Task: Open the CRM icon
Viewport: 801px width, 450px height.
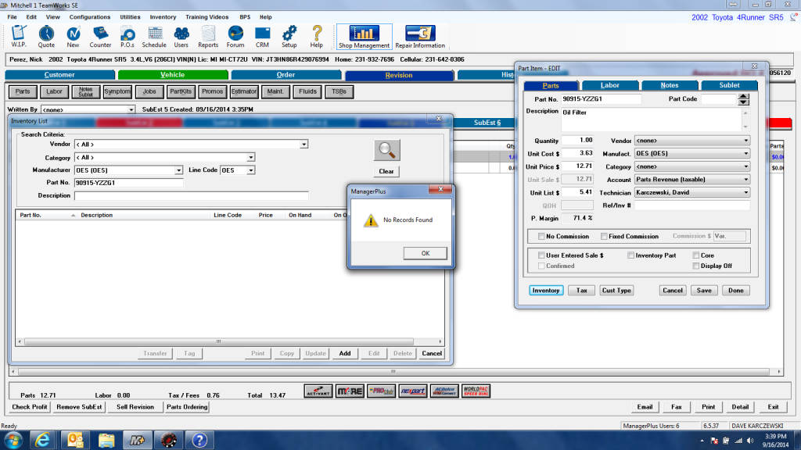Action: [263, 36]
